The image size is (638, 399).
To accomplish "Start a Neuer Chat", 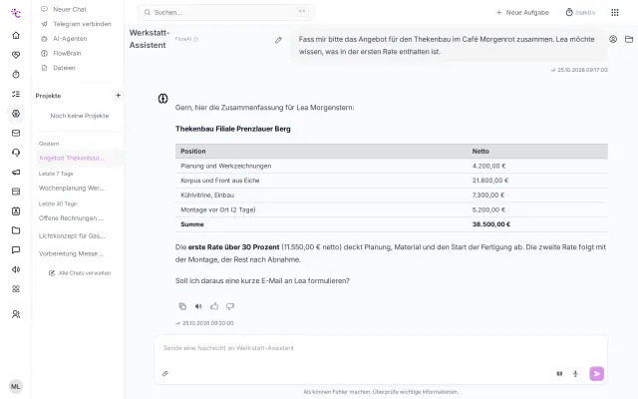I will pos(64,9).
